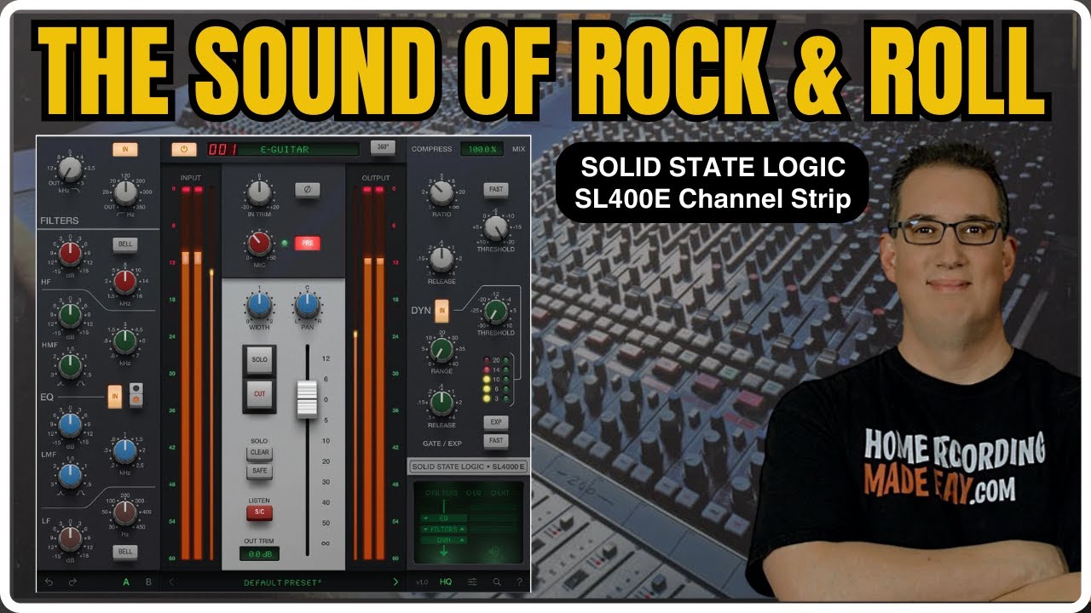
Task: Enable HQ mode
Action: [x=446, y=582]
